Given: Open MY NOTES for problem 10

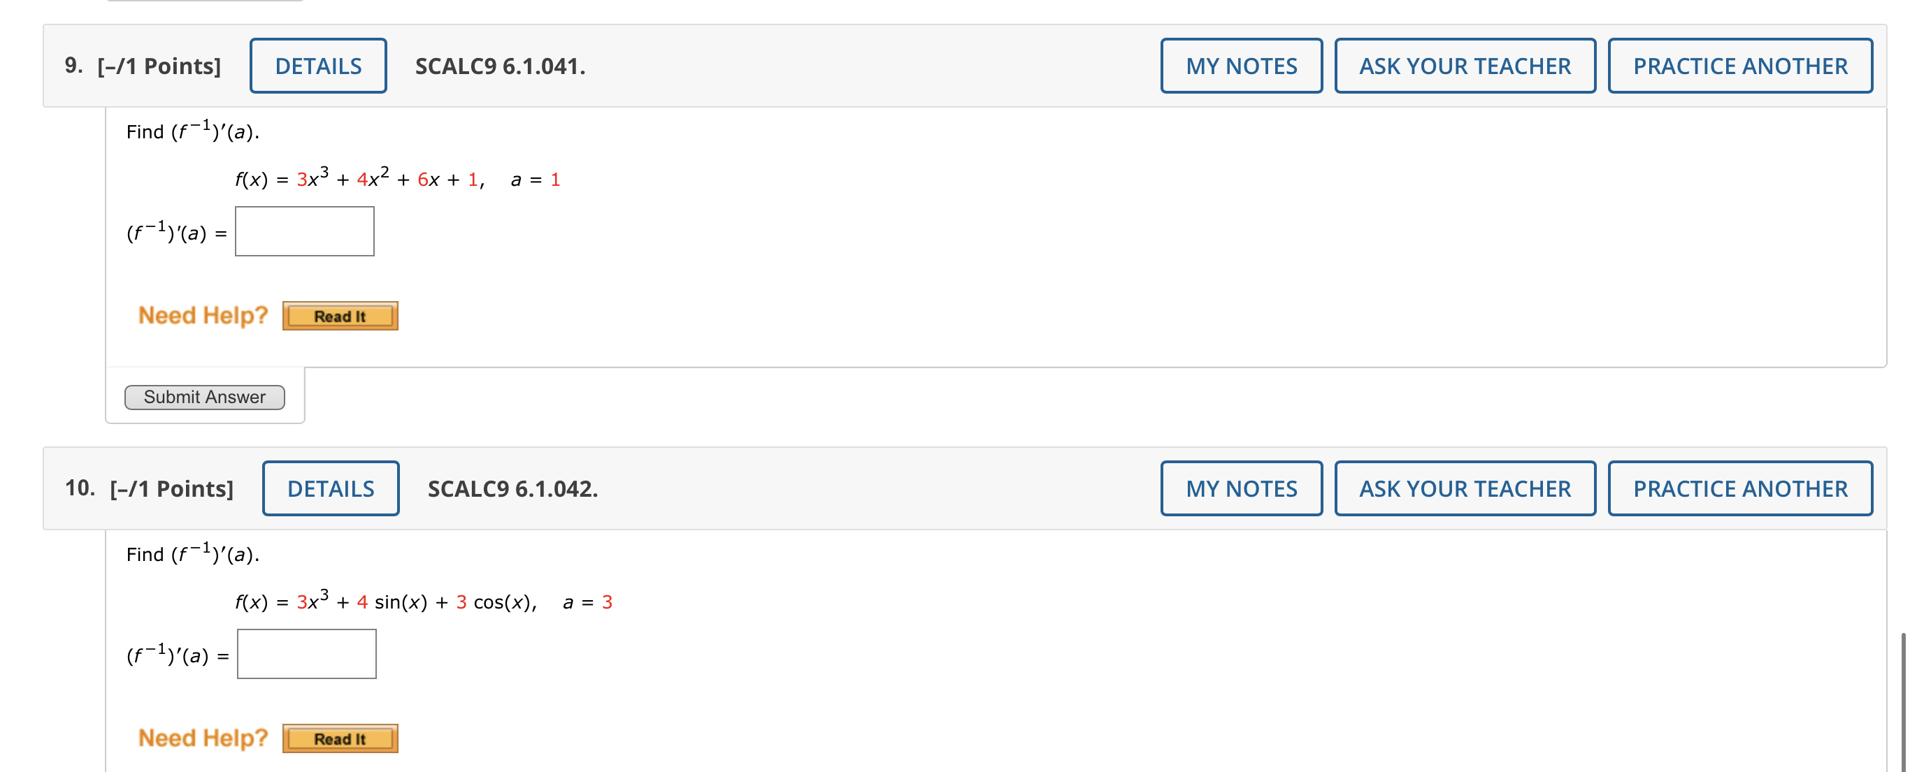Looking at the screenshot, I should pyautogui.click(x=1241, y=488).
